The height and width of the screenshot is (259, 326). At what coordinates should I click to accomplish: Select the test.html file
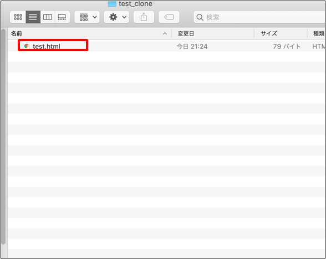click(x=47, y=46)
